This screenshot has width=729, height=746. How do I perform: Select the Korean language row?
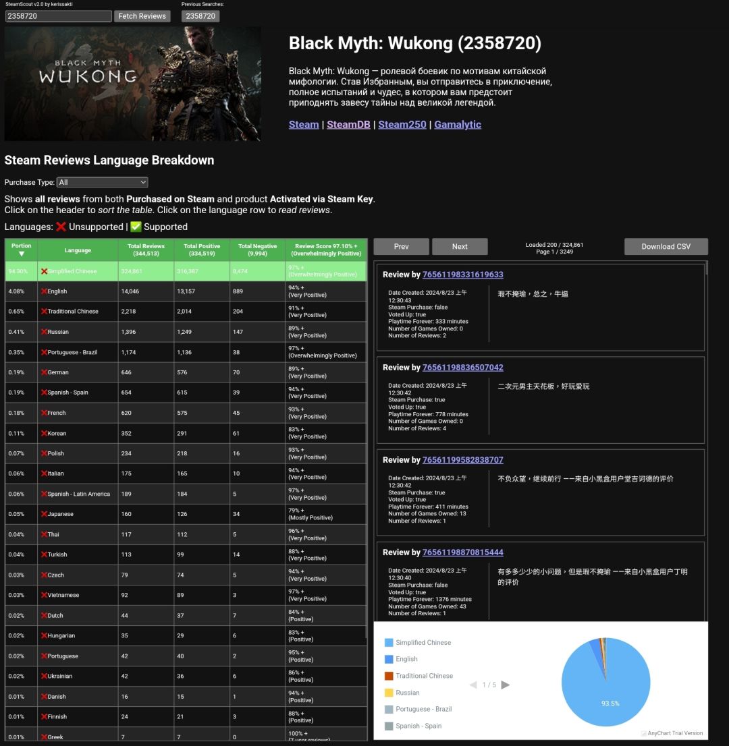point(186,433)
